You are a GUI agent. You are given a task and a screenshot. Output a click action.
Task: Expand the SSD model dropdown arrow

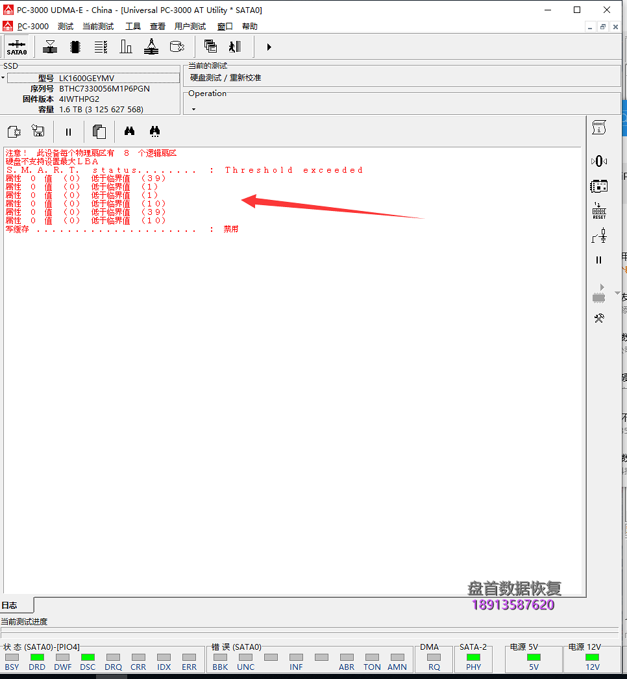[x=3, y=79]
